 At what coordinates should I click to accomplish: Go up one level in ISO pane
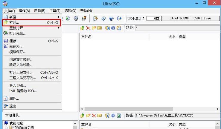click(83, 28)
